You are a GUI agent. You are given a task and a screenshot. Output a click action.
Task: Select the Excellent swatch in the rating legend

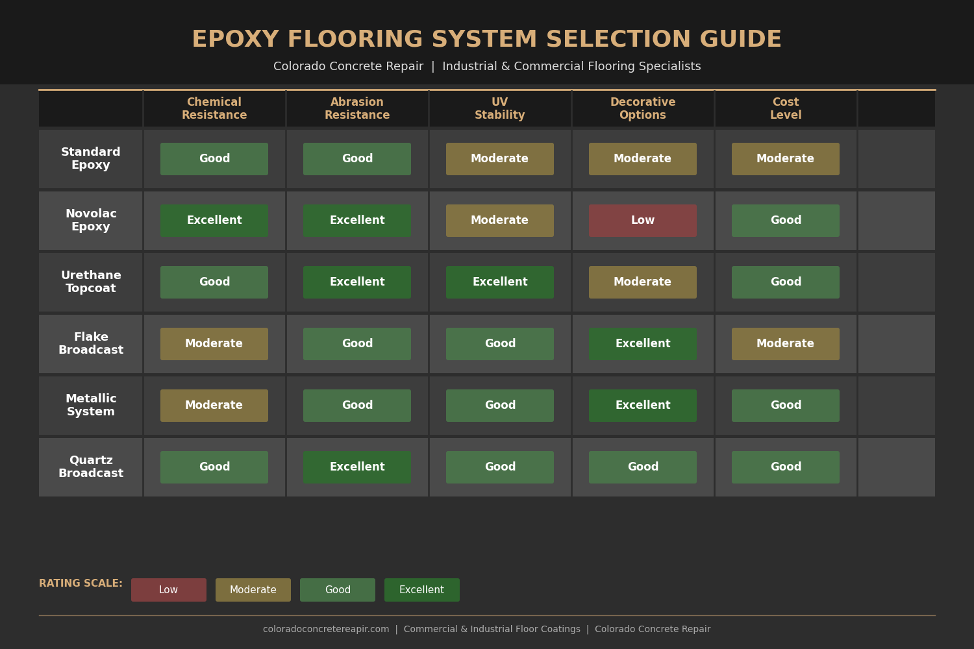point(421,589)
